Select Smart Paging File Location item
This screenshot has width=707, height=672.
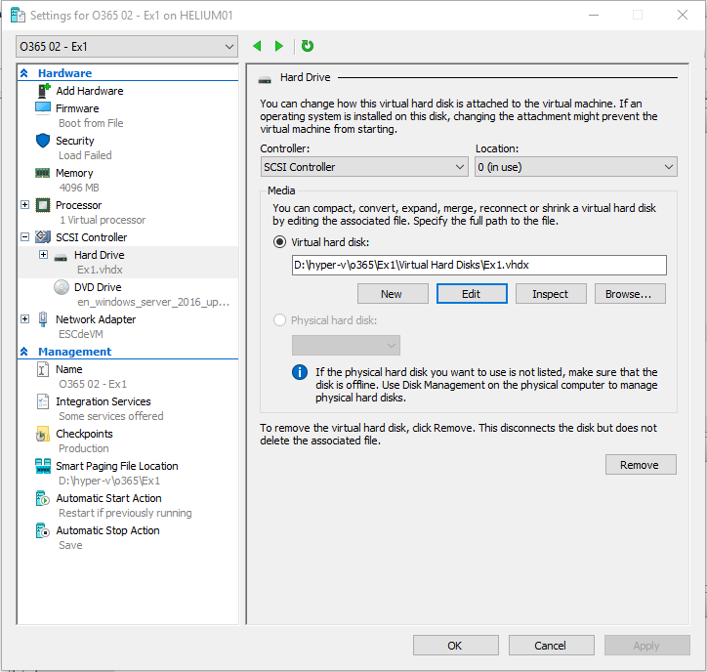(117, 466)
